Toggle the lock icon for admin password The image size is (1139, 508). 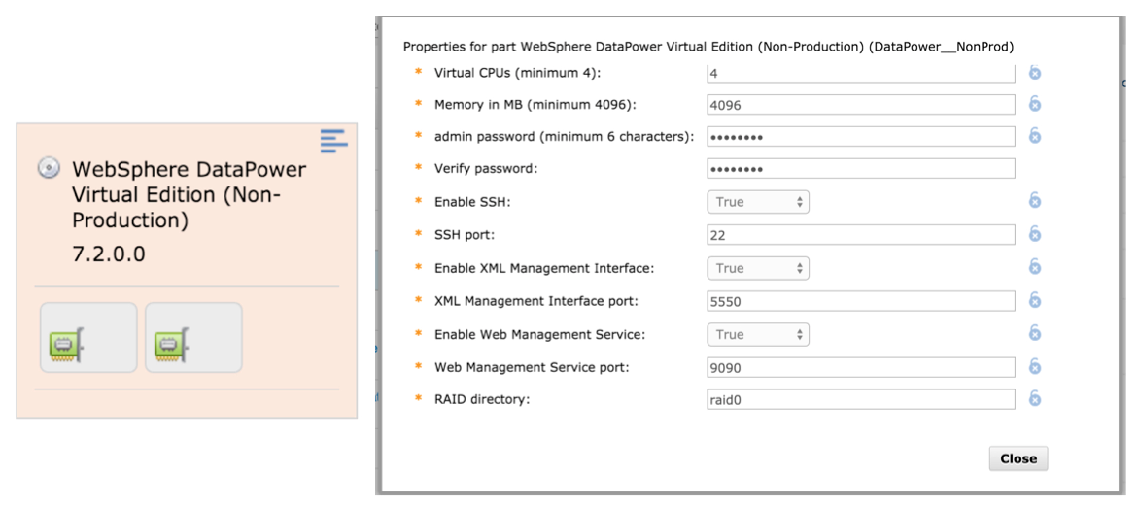coord(1035,135)
